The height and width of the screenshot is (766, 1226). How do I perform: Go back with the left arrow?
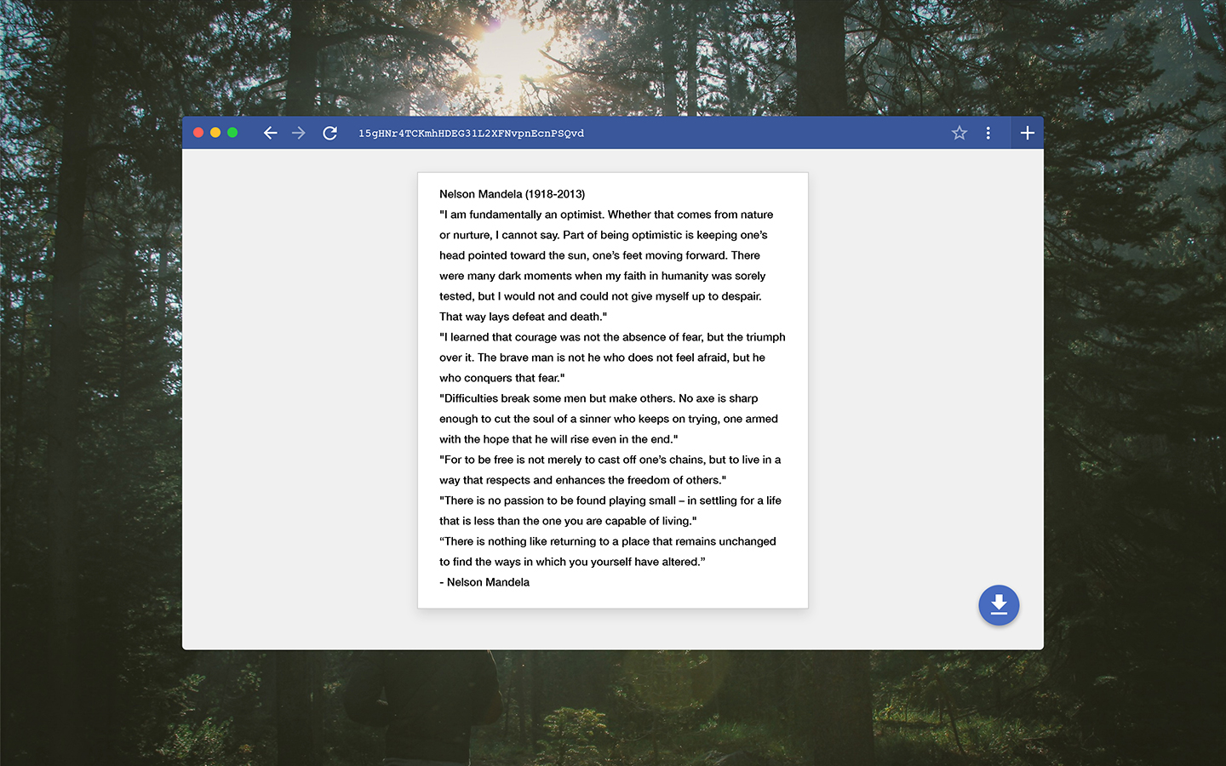pyautogui.click(x=270, y=133)
